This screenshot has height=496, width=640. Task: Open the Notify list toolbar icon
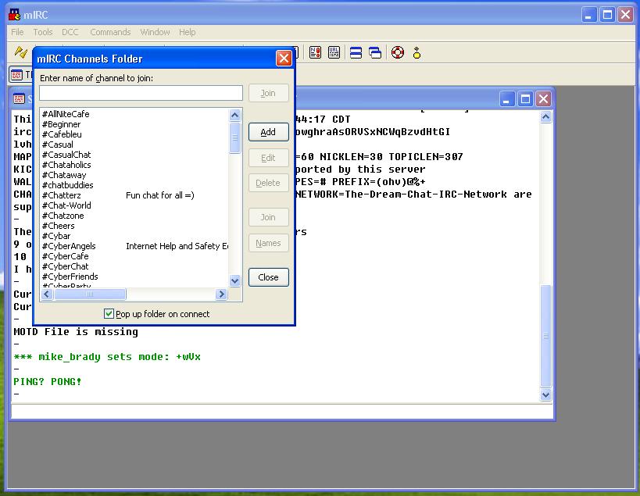tap(315, 52)
